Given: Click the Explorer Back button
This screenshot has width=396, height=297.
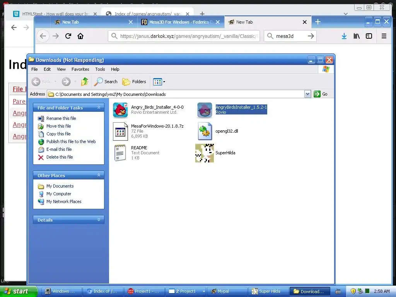Looking at the screenshot, I should [x=41, y=82].
